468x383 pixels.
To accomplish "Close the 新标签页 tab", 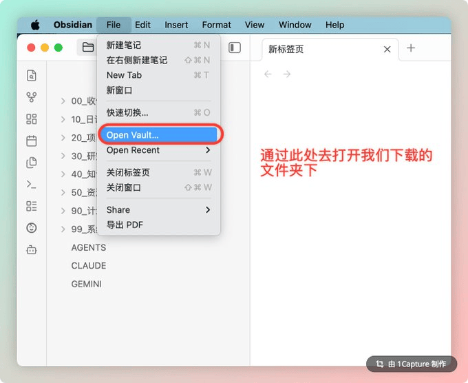I will (x=387, y=50).
